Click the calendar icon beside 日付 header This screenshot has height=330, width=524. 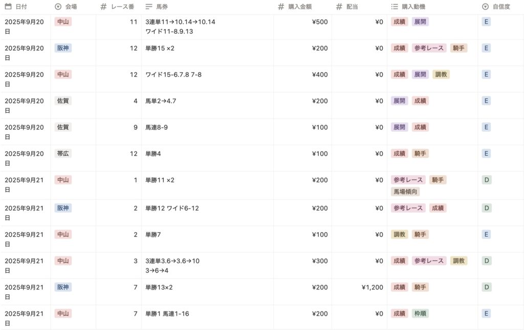(8, 7)
